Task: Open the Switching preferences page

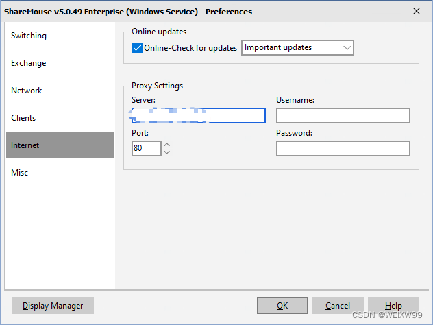Action: [60, 36]
